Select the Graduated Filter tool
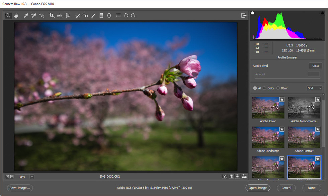Viewport: 328px width, 196px height. [x=101, y=15]
